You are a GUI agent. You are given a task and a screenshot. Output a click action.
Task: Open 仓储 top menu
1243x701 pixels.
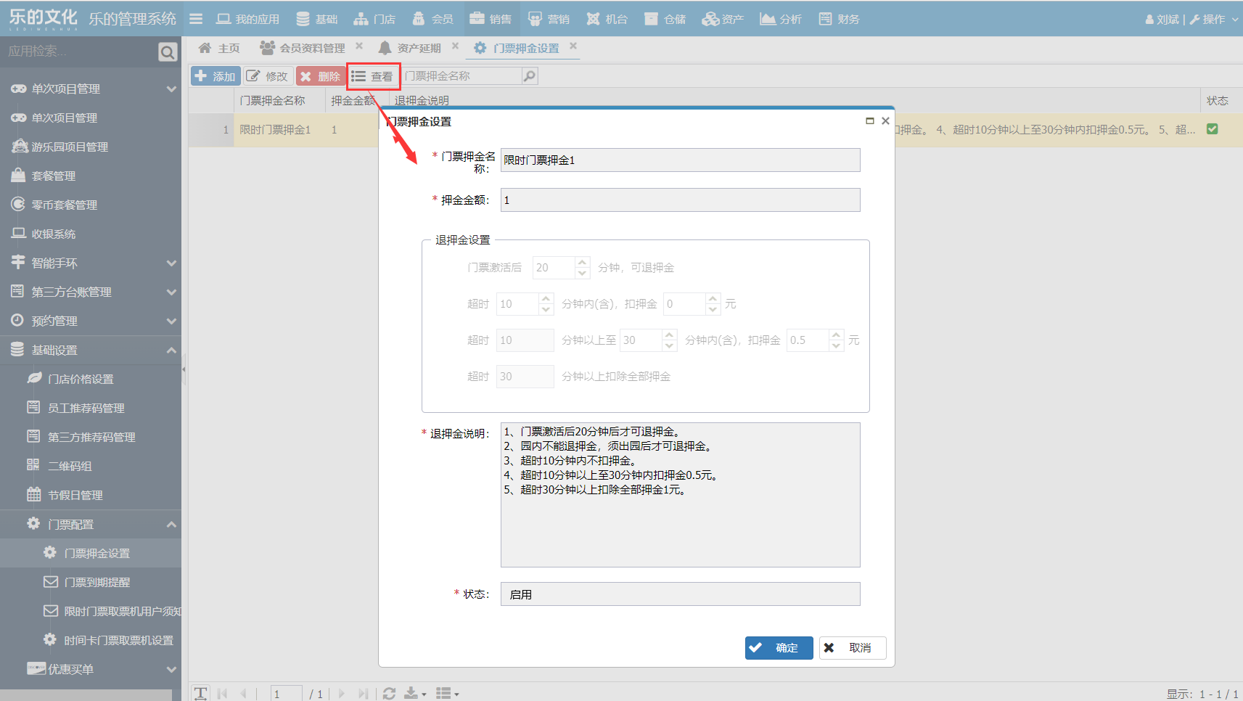(x=665, y=19)
